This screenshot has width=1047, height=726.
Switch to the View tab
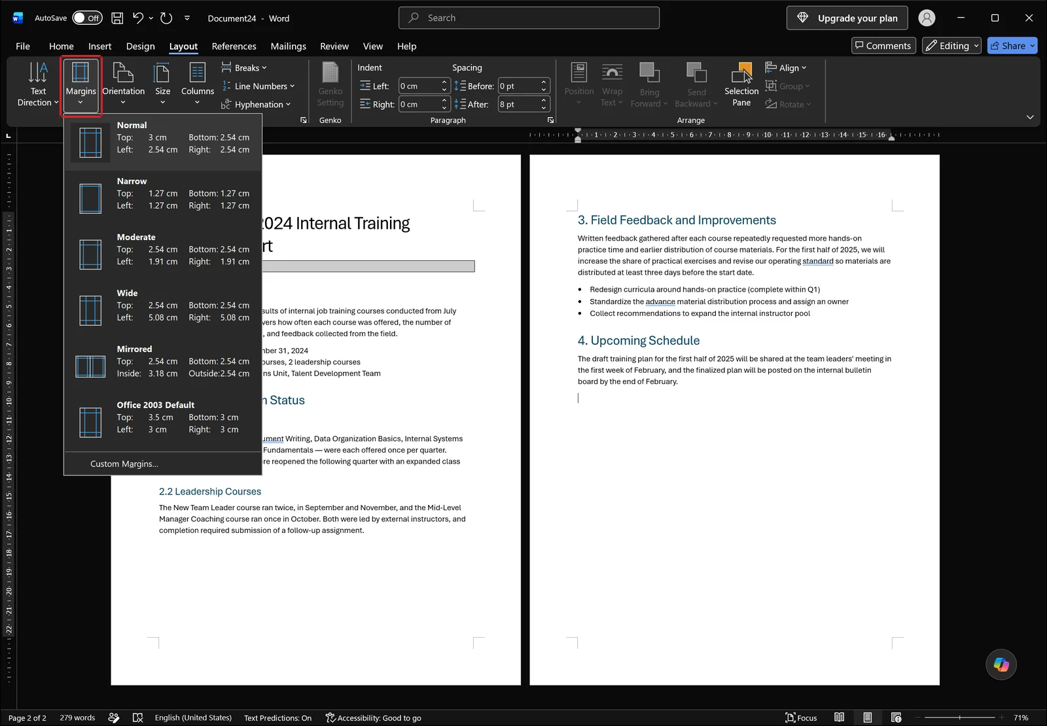373,46
